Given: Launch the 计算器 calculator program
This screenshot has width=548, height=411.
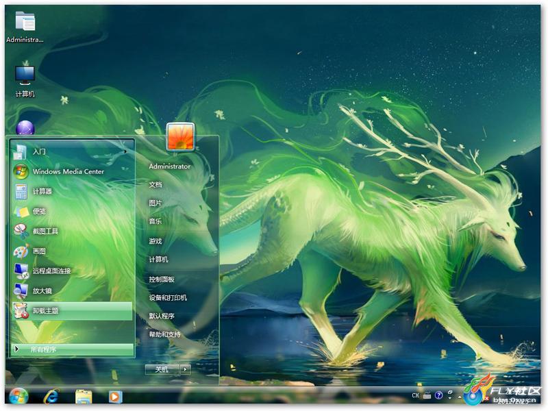Looking at the screenshot, I should click(72, 191).
